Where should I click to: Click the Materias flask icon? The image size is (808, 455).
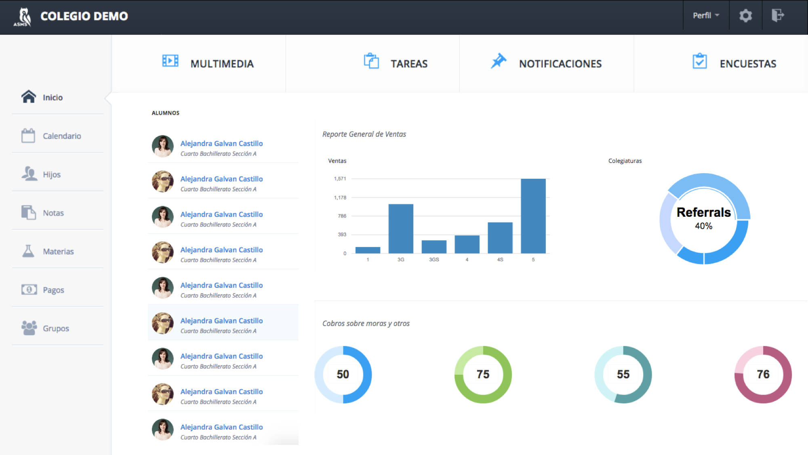tap(28, 251)
